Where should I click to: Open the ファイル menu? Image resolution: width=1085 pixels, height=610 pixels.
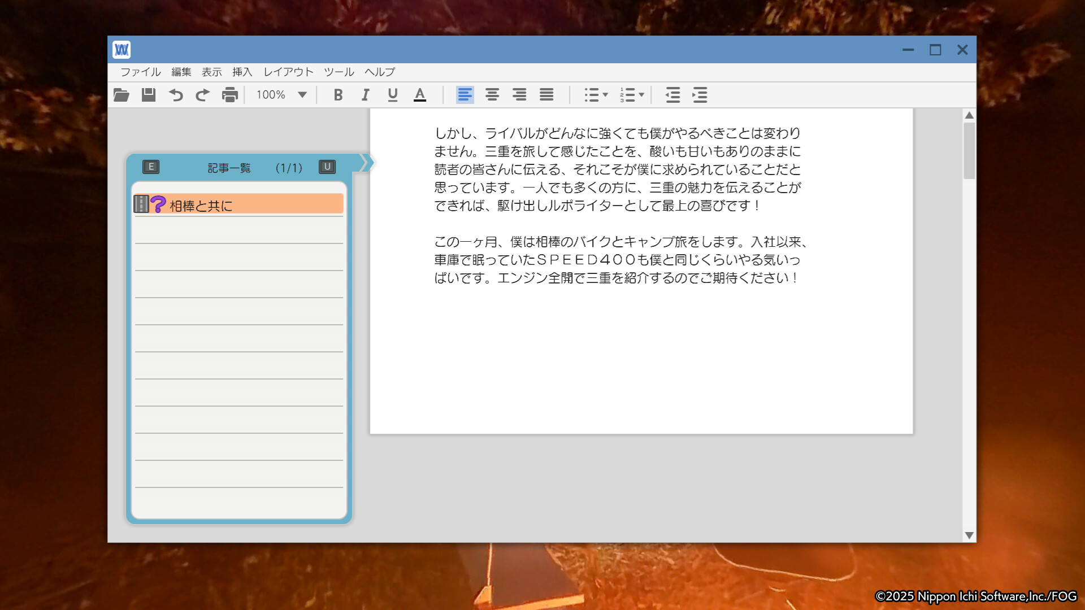[140, 72]
